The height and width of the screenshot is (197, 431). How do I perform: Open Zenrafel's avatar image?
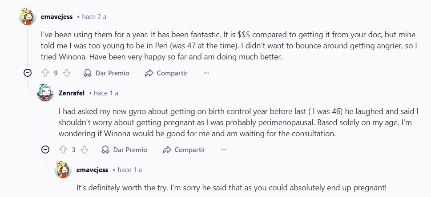pos(45,93)
